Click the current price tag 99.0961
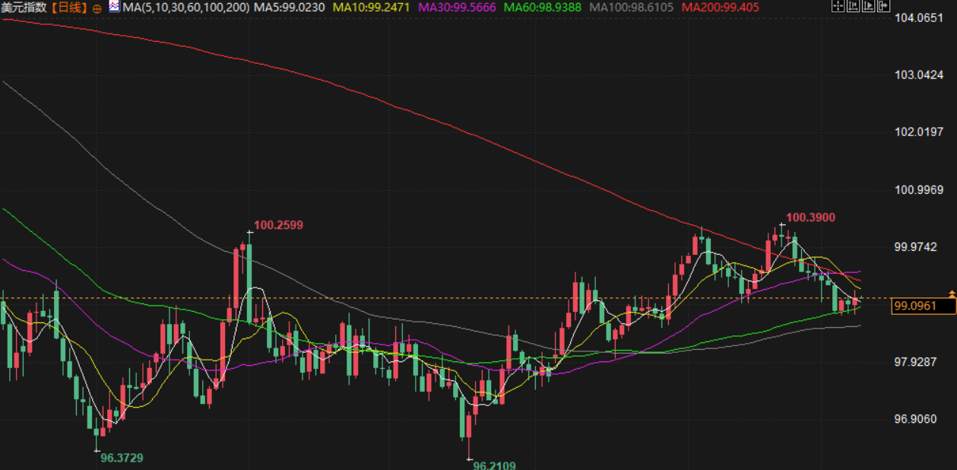This screenshot has width=957, height=470. [x=924, y=306]
